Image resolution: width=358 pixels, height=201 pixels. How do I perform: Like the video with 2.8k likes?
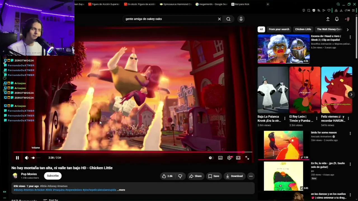point(167,176)
